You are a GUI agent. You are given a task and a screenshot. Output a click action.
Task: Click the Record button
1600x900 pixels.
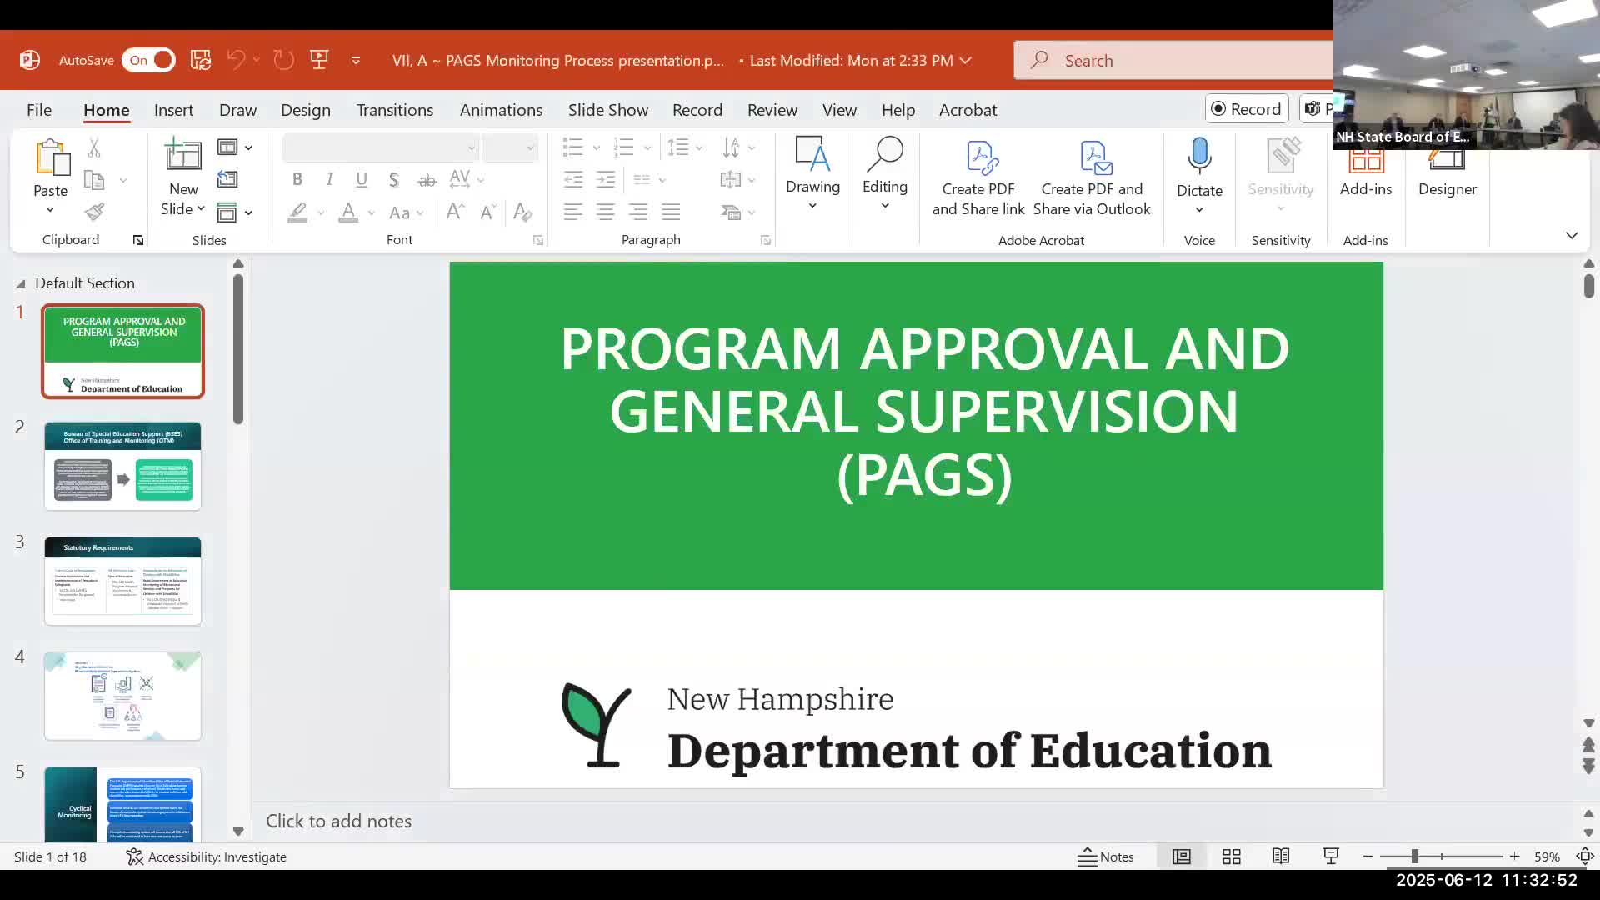(x=1246, y=109)
